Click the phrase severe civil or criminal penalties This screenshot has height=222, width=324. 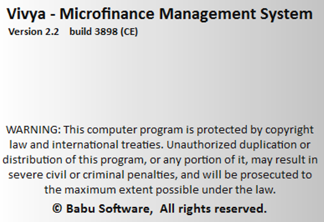pos(85,175)
